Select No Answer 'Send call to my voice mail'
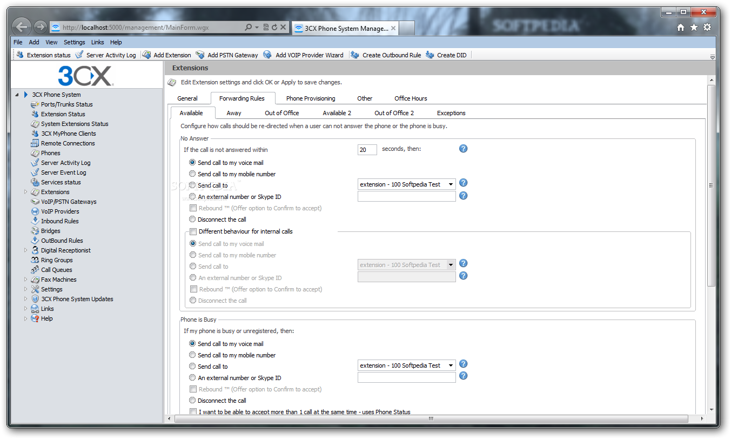The image size is (731, 439). [x=192, y=162]
